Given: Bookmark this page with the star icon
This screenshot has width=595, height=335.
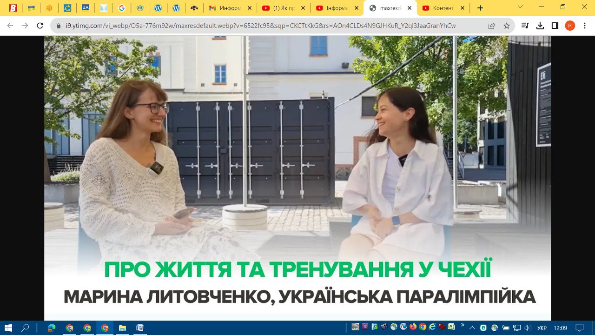Looking at the screenshot, I should pos(507,26).
